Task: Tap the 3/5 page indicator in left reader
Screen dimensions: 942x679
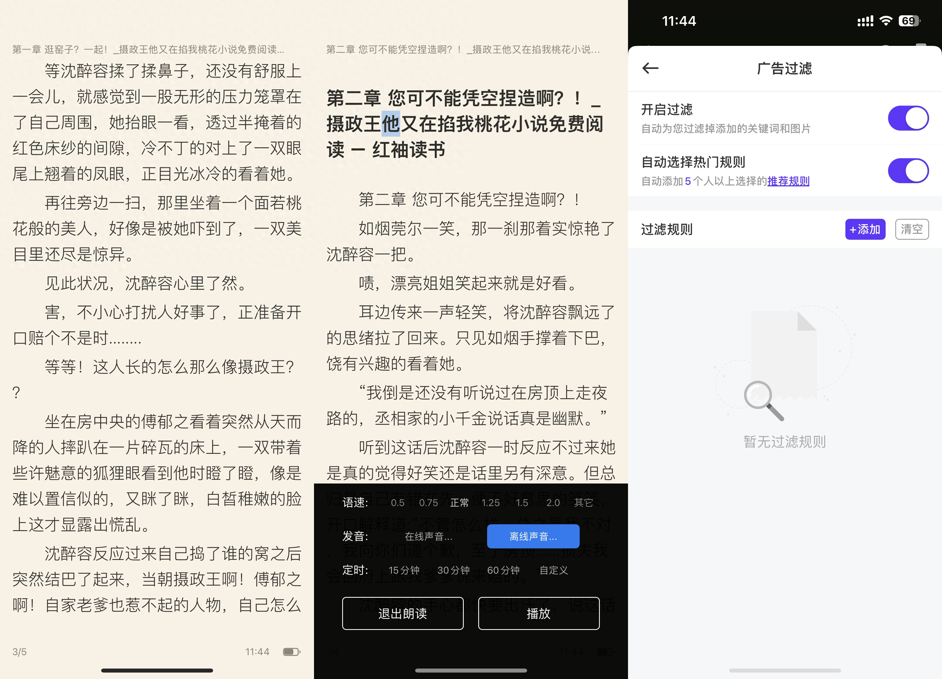Action: point(20,652)
